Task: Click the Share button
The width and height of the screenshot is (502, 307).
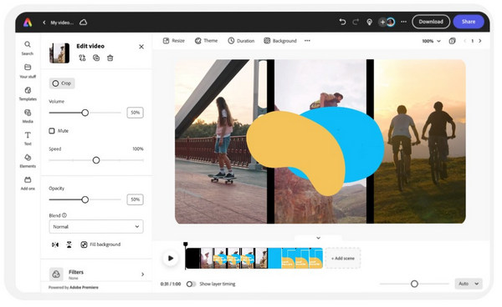Action: click(469, 22)
